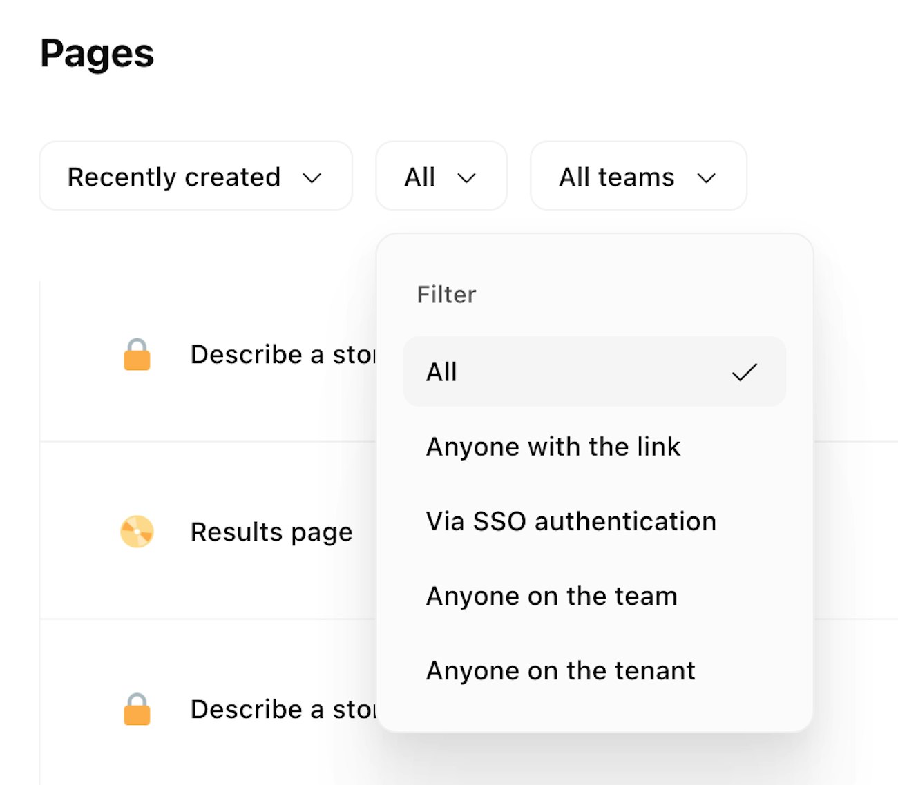Filter pages by Via SSO authentication
This screenshot has height=785, width=898.
[x=571, y=521]
